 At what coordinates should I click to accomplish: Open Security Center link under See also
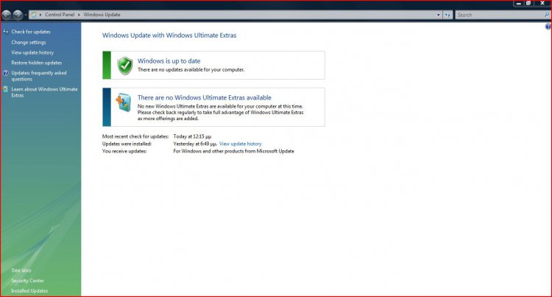pyautogui.click(x=27, y=281)
